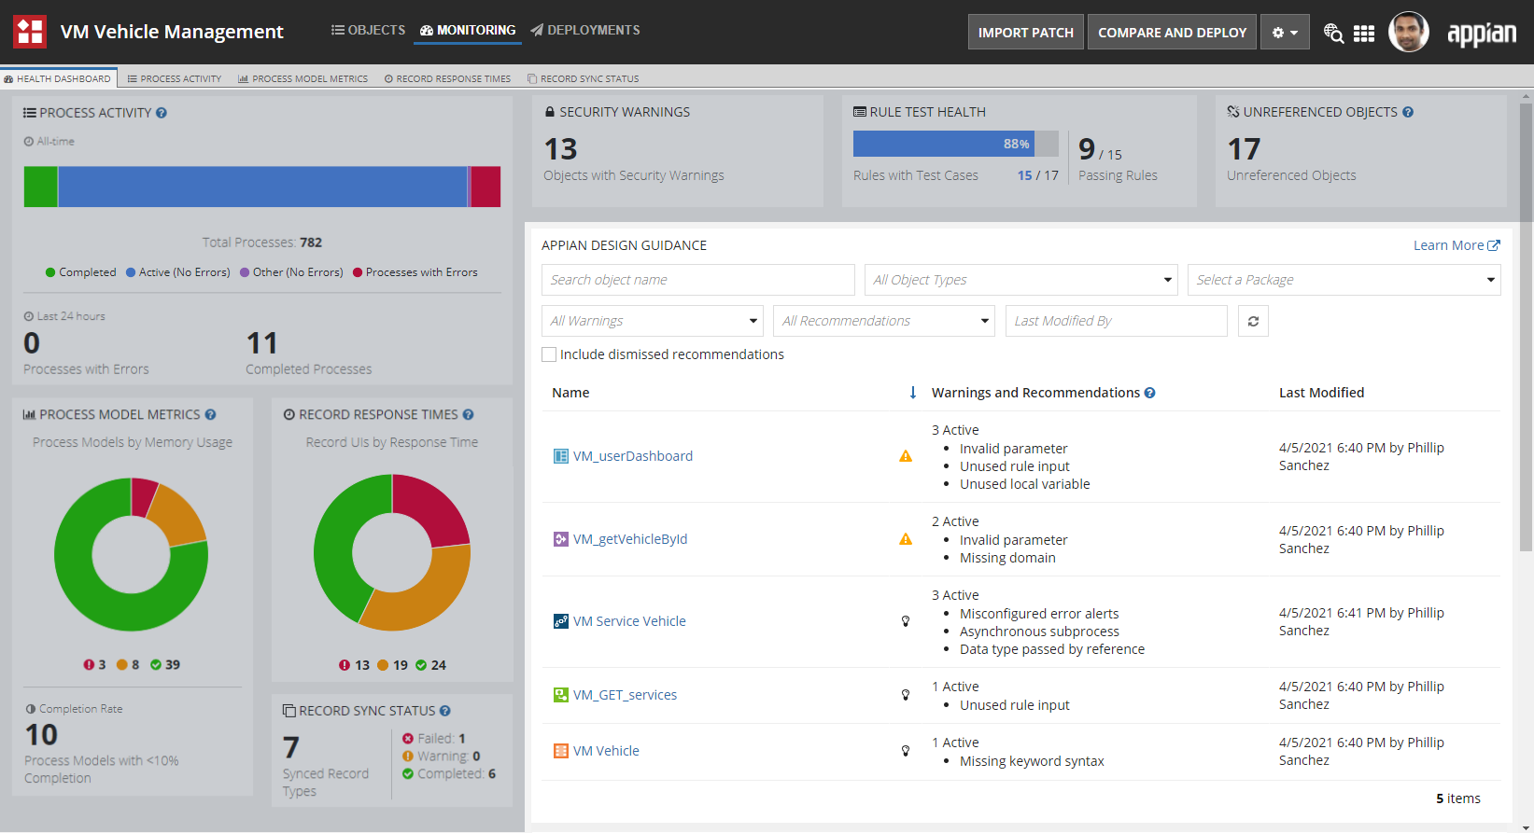Screen dimensions: 1534x833
Task: Click the 15 rules with test cases link
Action: pyautogui.click(x=1025, y=175)
